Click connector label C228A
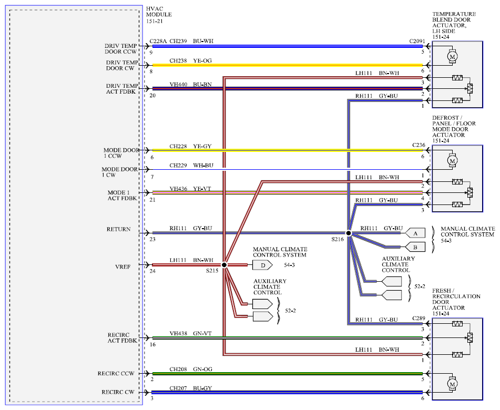500x410 pixels. pyautogui.click(x=158, y=41)
